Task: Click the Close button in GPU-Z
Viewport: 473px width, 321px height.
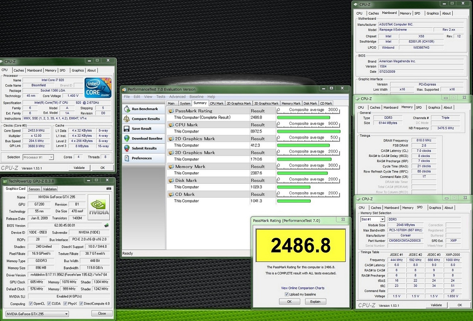Action: pyautogui.click(x=102, y=314)
